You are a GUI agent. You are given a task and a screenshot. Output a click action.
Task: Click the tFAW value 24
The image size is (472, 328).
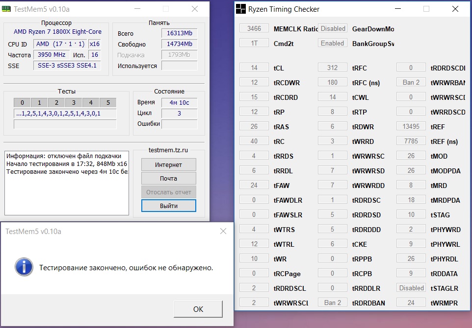[x=254, y=186]
